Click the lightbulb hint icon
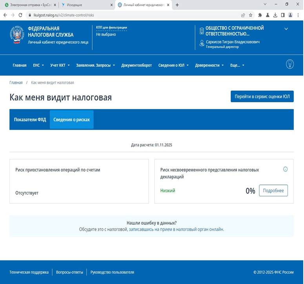Image resolution: width=304 pixels, height=284 pixels. 289,64
